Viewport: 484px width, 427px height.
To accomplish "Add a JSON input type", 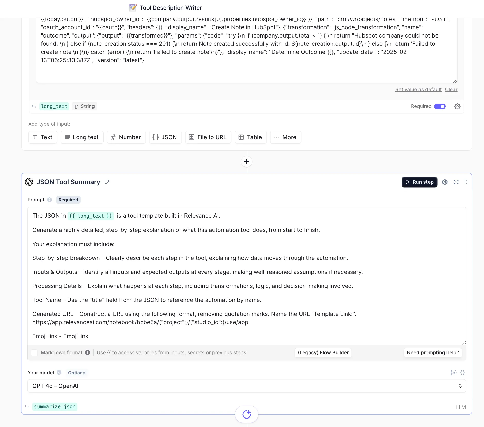I will [x=165, y=137].
